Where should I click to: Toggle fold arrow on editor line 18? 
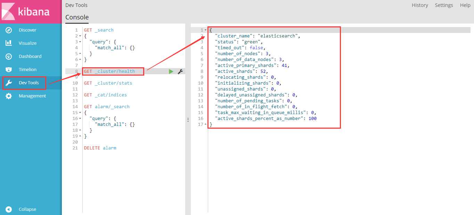pos(80,130)
